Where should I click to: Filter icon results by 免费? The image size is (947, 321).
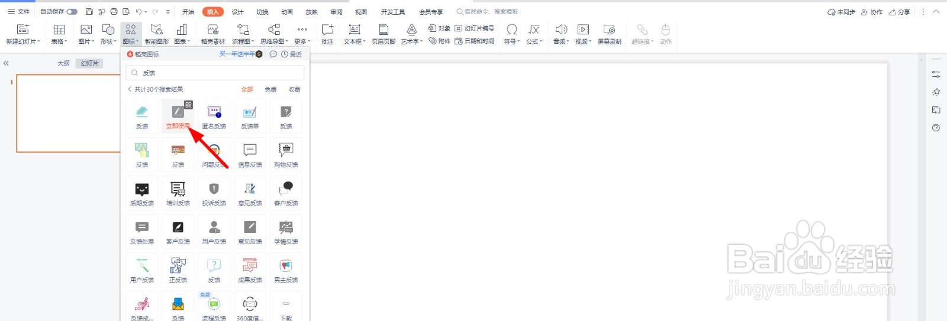click(270, 89)
